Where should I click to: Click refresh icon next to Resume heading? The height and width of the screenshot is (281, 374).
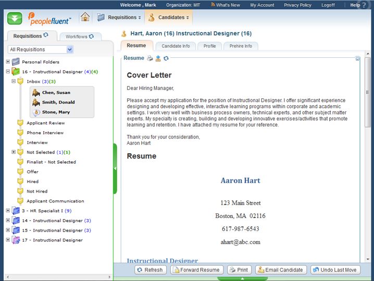[x=166, y=58]
